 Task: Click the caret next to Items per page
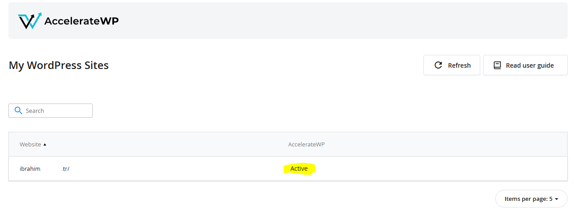click(x=557, y=199)
